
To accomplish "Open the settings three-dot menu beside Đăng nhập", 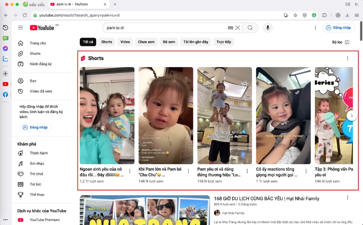I will [x=315, y=28].
